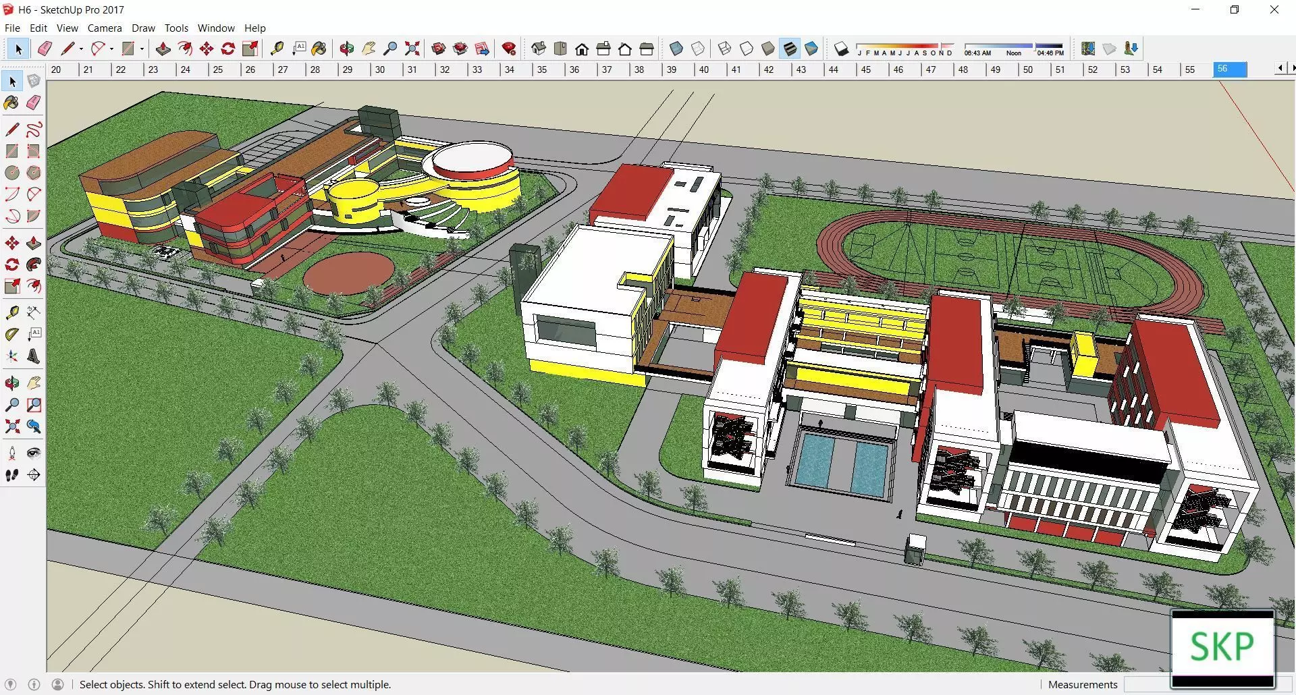This screenshot has height=695, width=1296.
Task: Switch to scene tab 35
Action: coord(549,69)
